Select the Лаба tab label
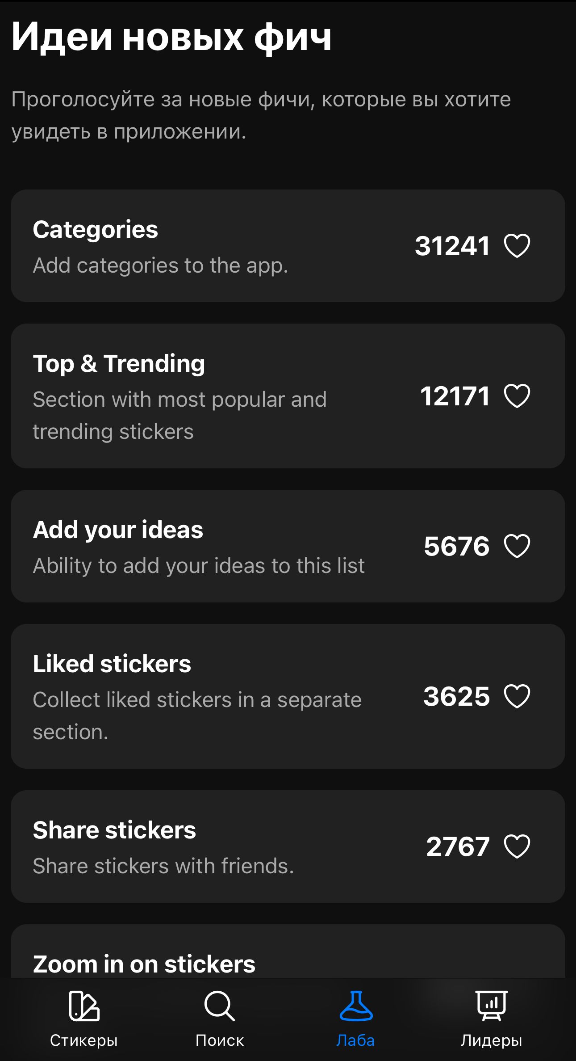The height and width of the screenshot is (1061, 576). 355,1041
